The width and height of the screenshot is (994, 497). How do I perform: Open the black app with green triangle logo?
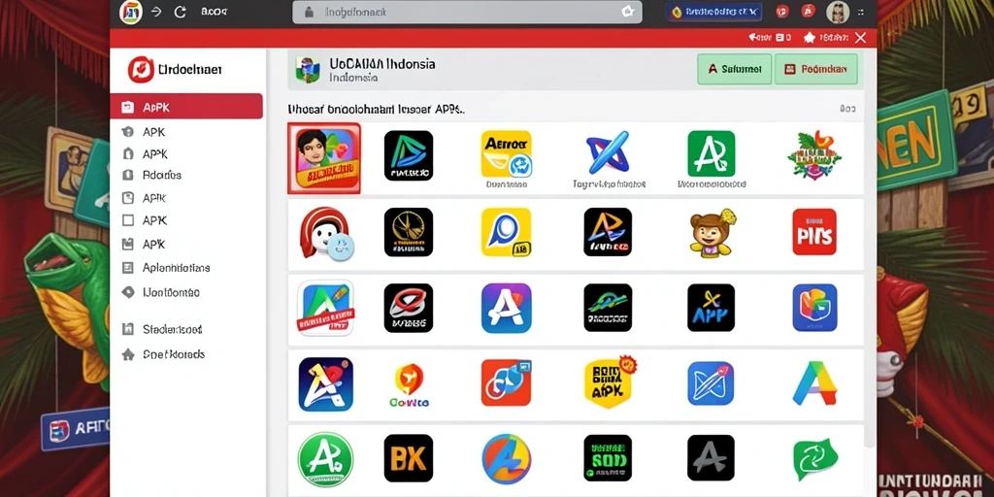coord(409,155)
